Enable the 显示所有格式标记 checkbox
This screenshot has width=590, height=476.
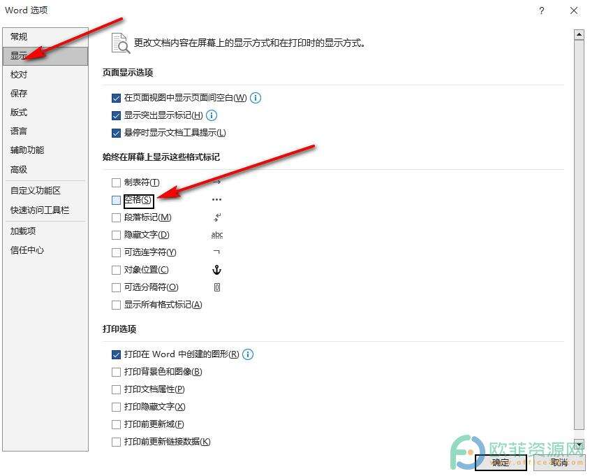tap(117, 305)
